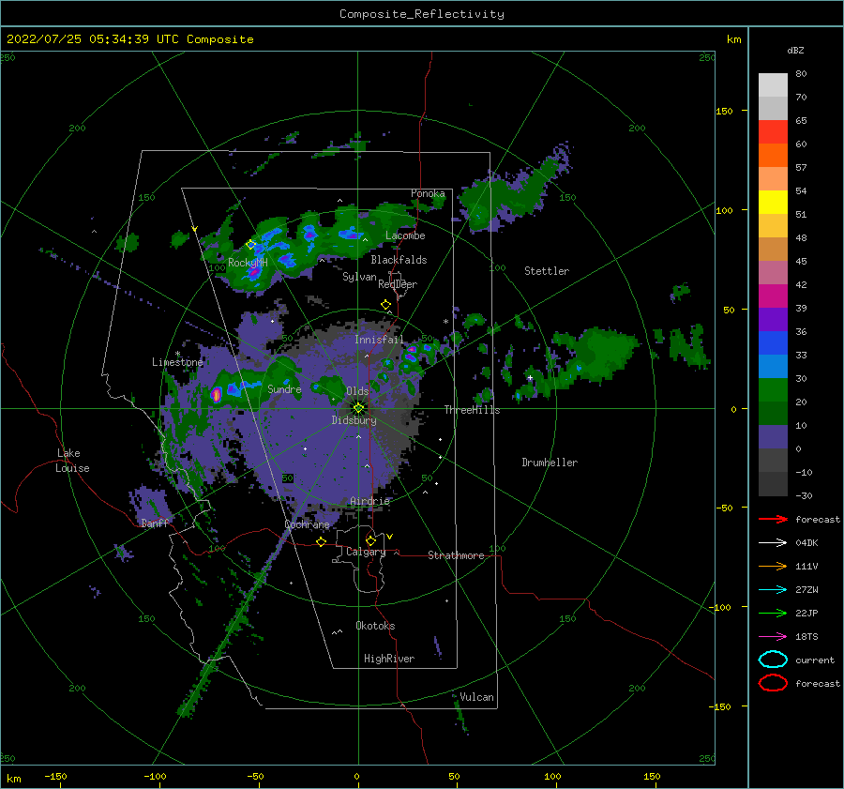Click the cyan 27ZW arrow icon
The width and height of the screenshot is (844, 789).
(773, 590)
